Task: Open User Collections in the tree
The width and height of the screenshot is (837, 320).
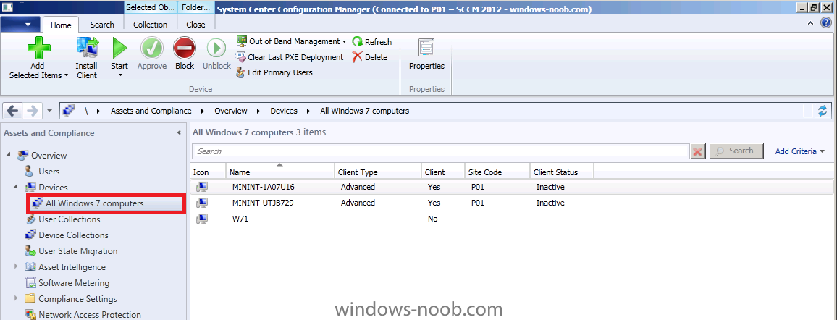Action: (70, 219)
